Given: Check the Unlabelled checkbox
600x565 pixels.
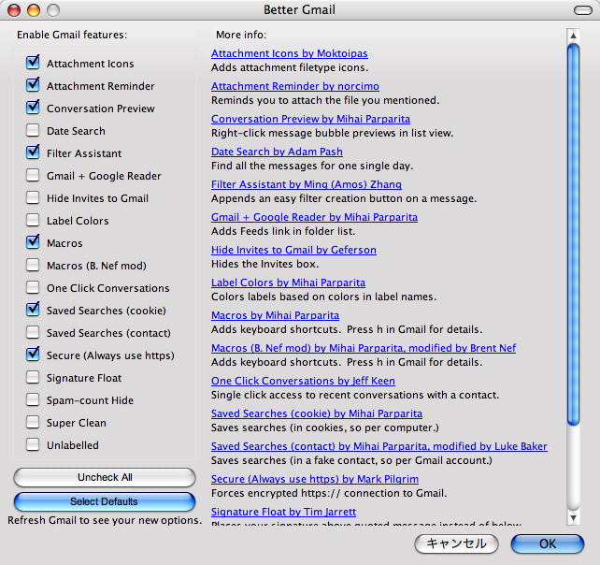Looking at the screenshot, I should click(x=33, y=444).
